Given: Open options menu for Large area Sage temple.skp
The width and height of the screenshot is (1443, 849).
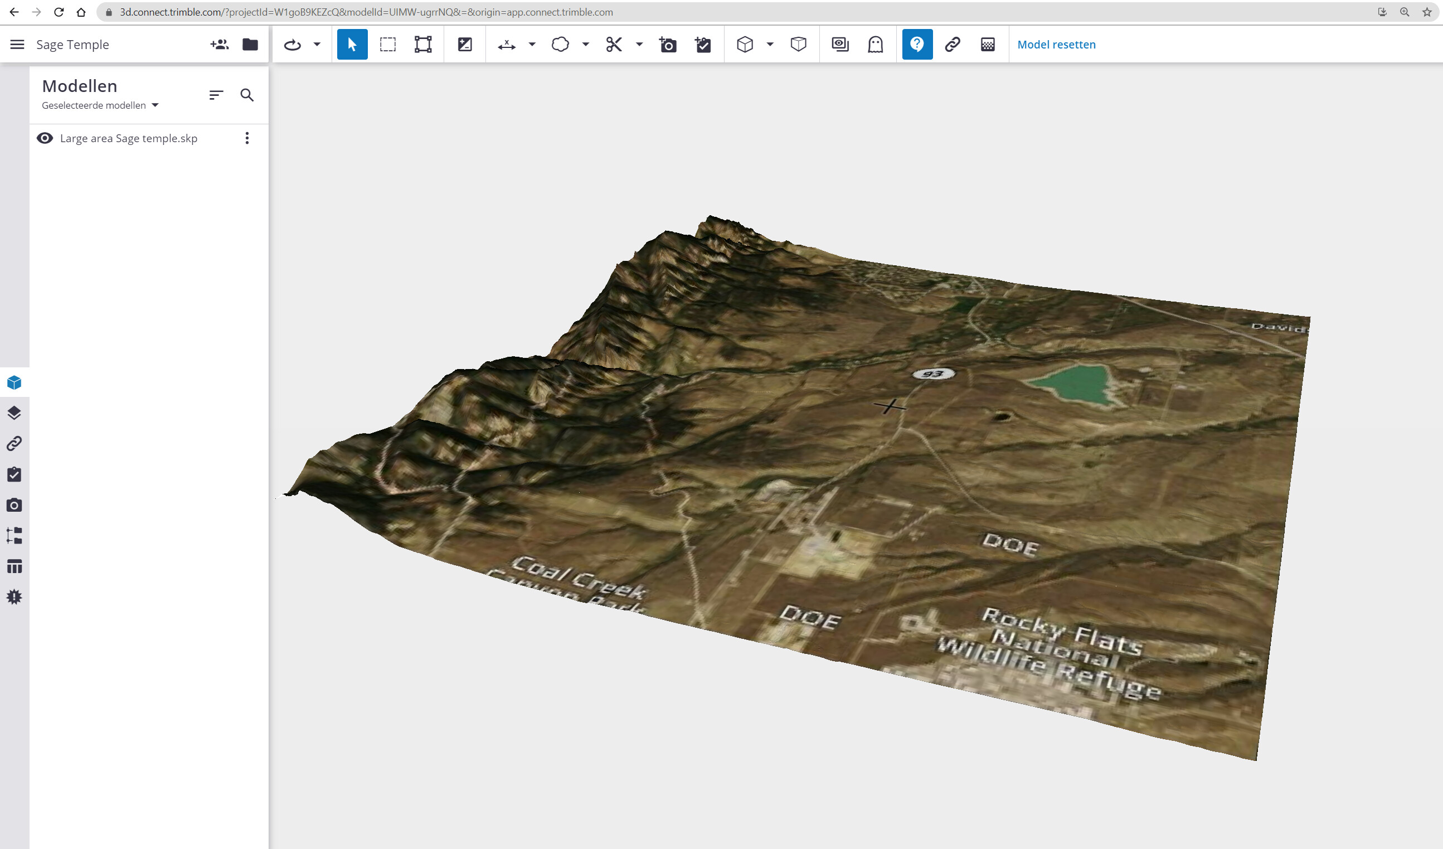Looking at the screenshot, I should coord(247,138).
